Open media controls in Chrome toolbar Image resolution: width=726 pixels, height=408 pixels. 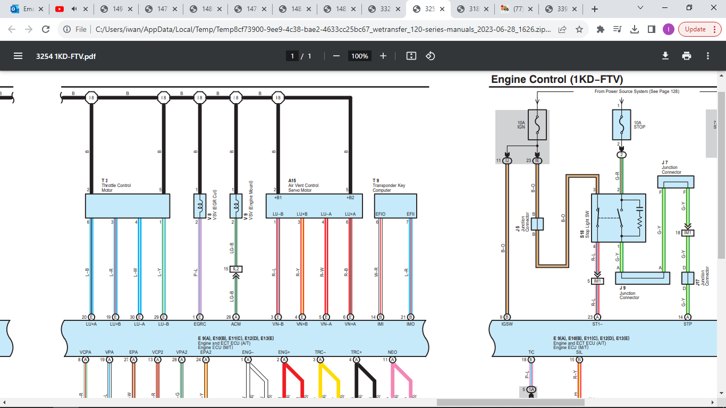coord(617,29)
